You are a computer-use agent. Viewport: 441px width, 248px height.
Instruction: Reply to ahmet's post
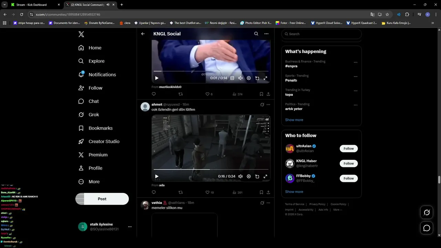154,192
